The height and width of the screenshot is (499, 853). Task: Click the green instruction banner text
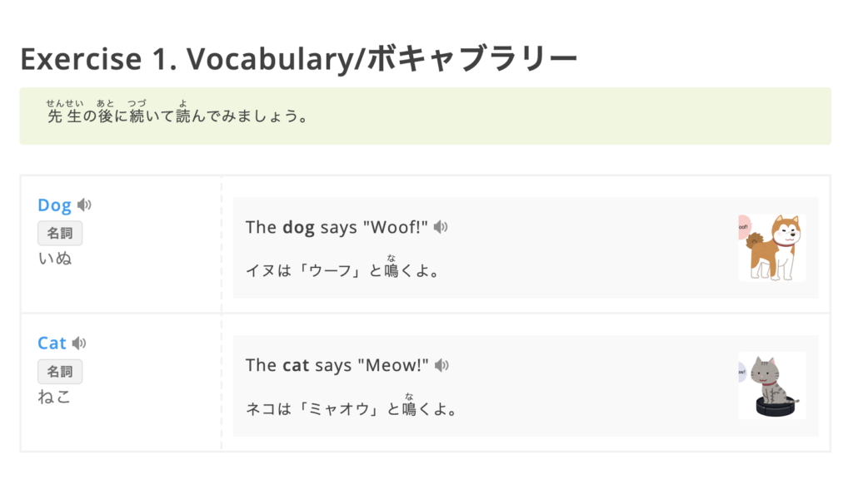tap(178, 116)
